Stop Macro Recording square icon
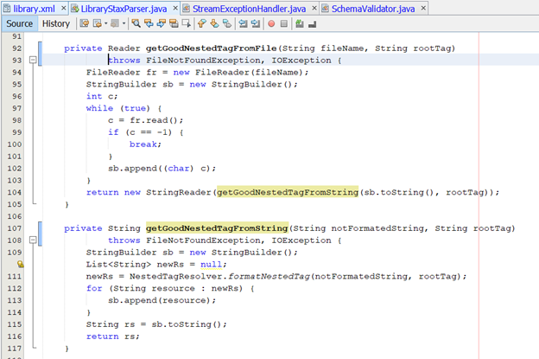Image resolution: width=539 pixels, height=359 pixels. (x=284, y=23)
